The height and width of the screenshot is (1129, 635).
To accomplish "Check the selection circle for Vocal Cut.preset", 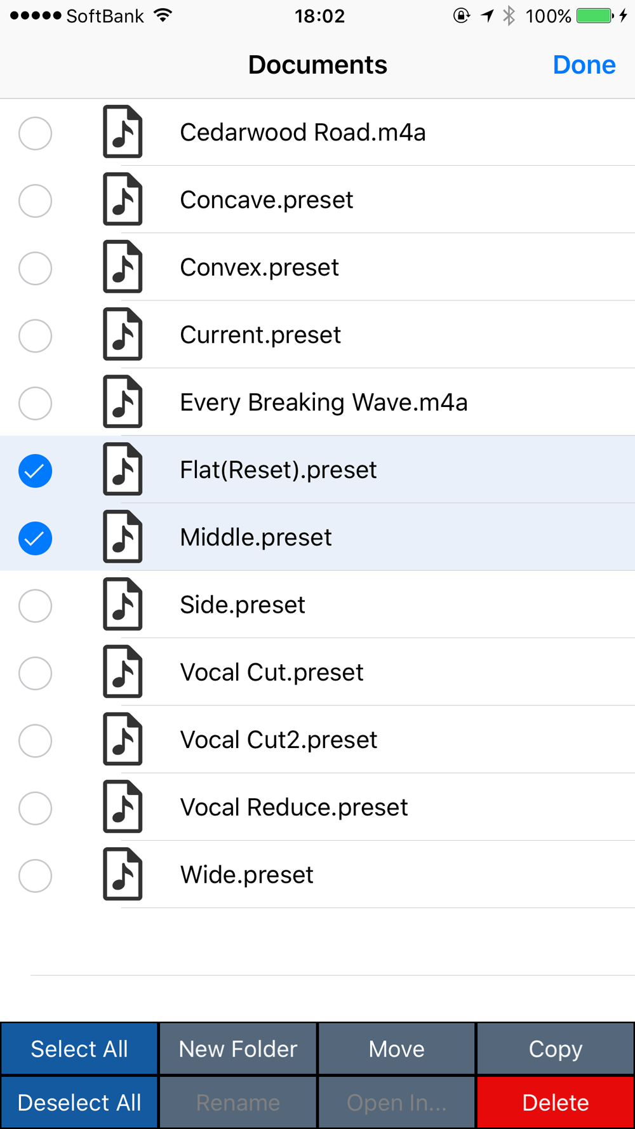I will (x=35, y=673).
